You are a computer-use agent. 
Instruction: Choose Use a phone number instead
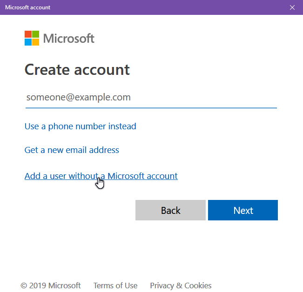81,126
